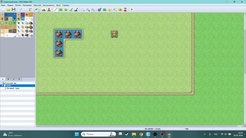Screen dimensions: 246x138
Task: Open the Правка menu
Action: tap(10, 5)
